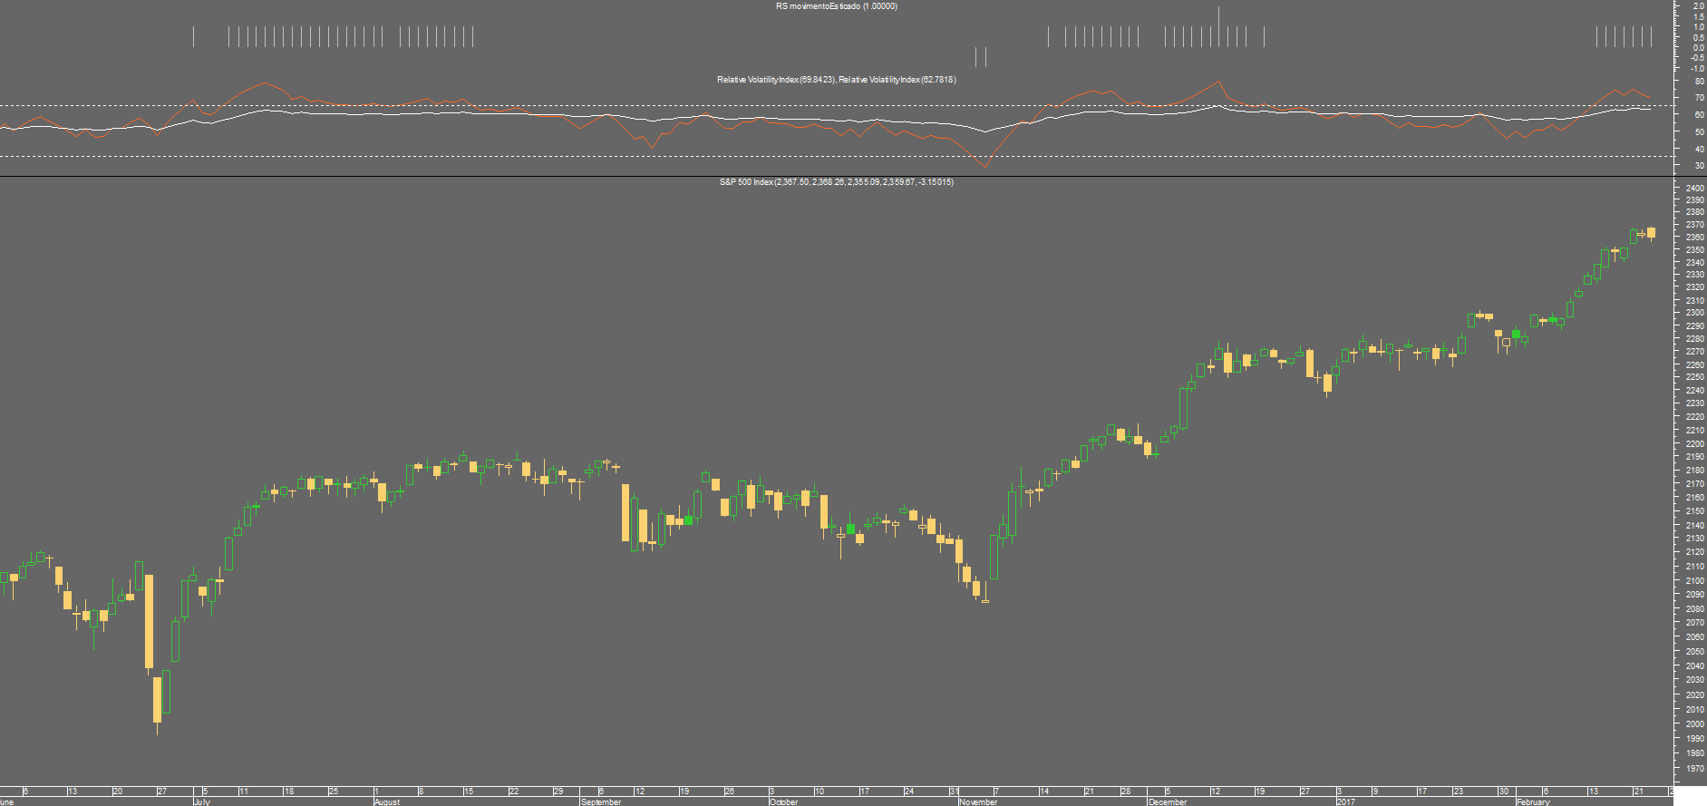
Task: Pick 40 on the Relative Volatility Index scale
Action: click(1699, 150)
